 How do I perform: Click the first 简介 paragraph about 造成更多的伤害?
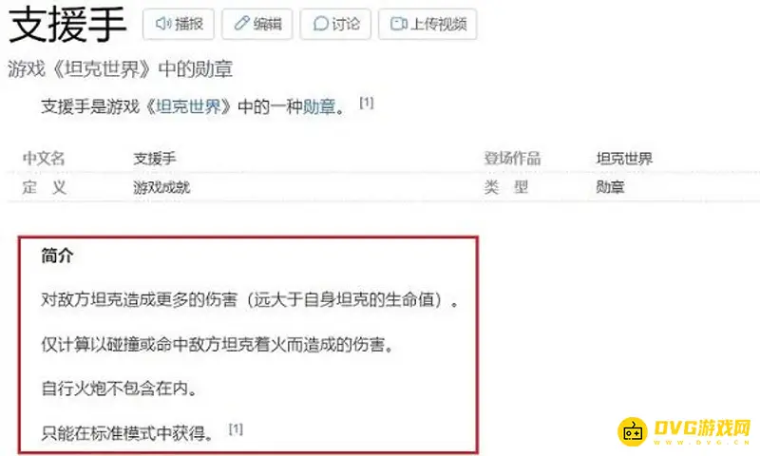coord(250,300)
